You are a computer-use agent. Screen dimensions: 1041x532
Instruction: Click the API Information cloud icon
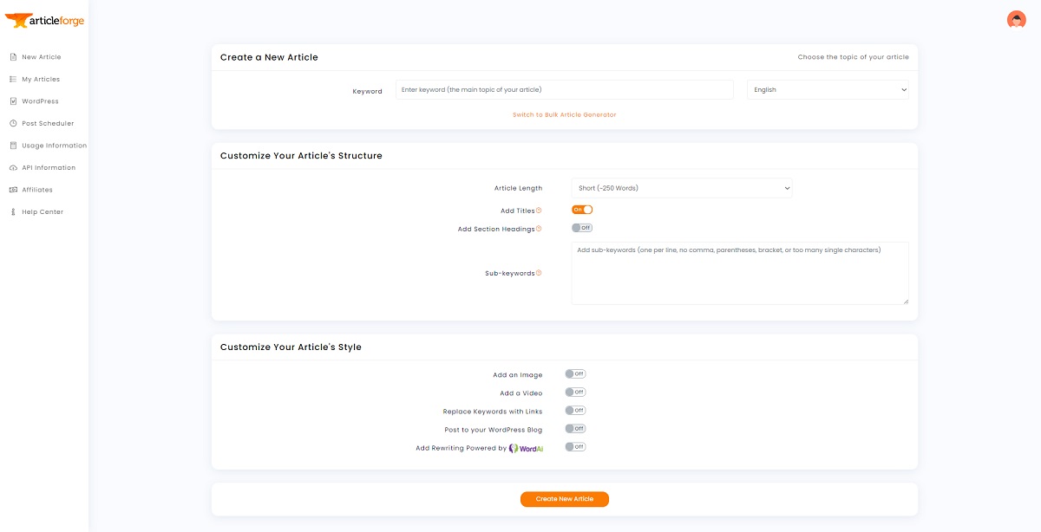pos(13,167)
